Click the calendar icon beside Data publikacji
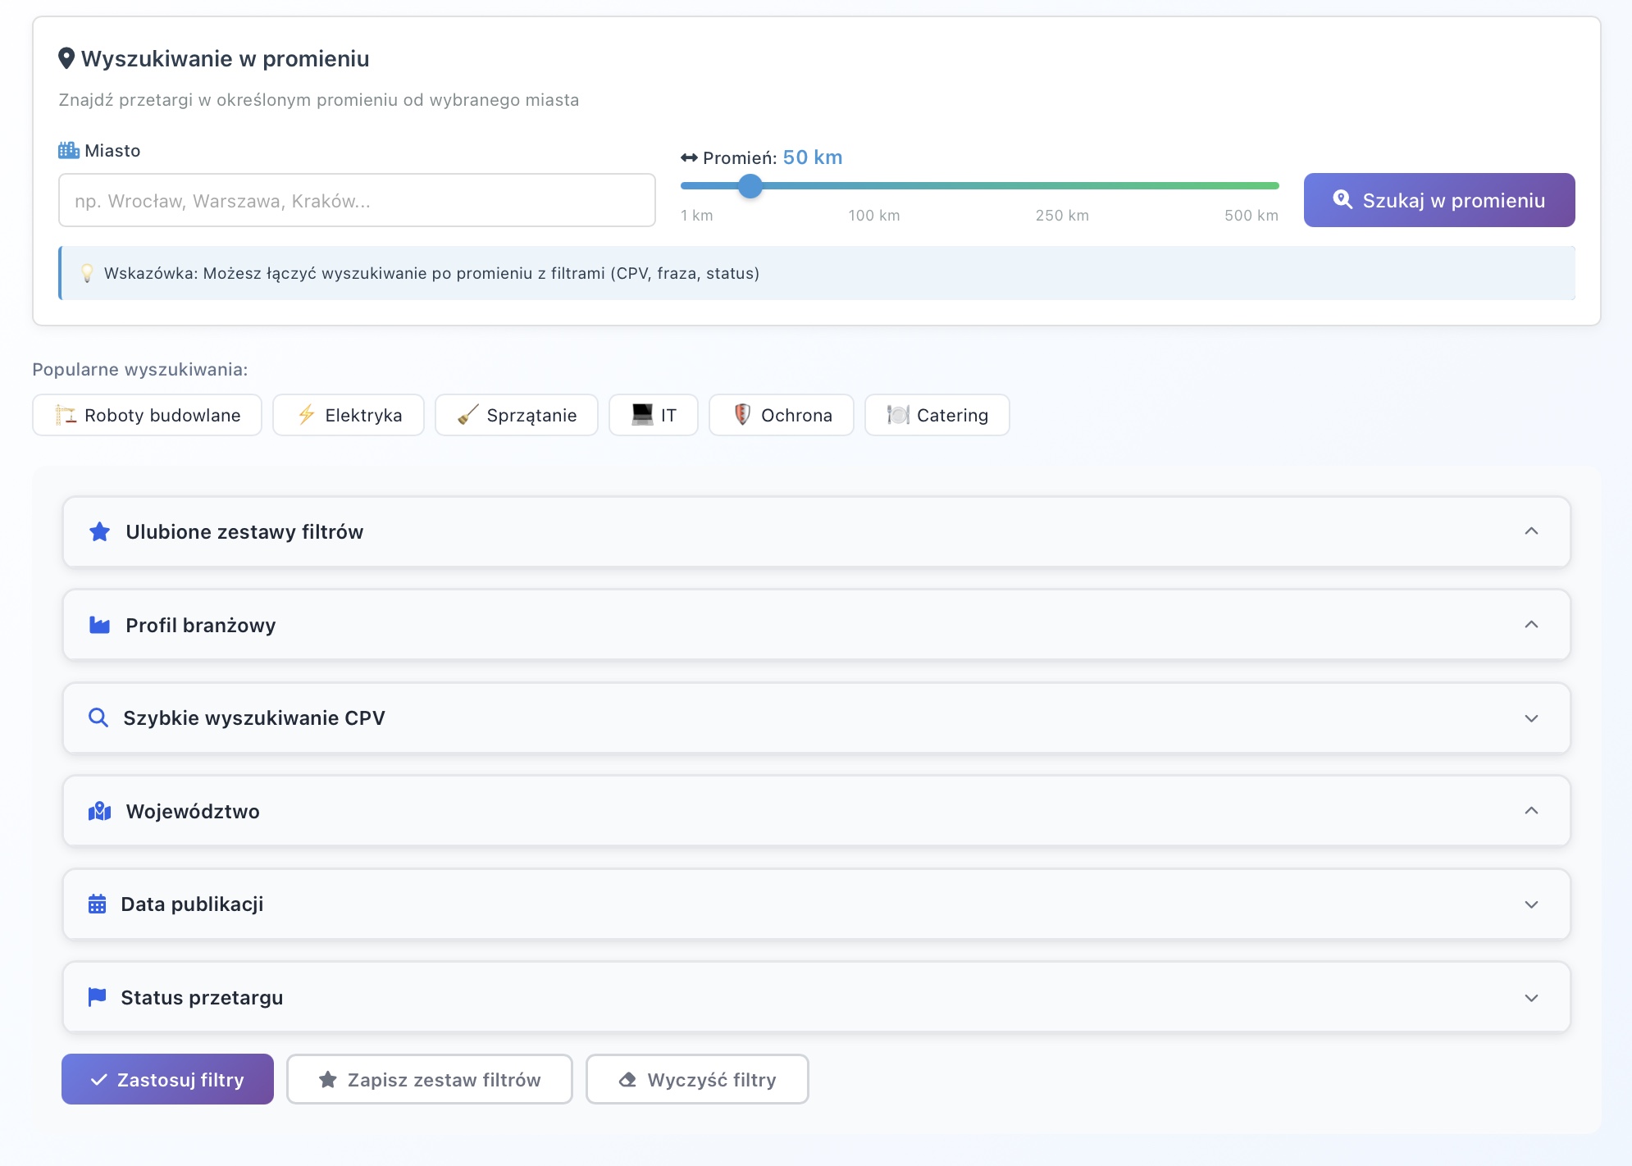Image resolution: width=1632 pixels, height=1166 pixels. (97, 904)
